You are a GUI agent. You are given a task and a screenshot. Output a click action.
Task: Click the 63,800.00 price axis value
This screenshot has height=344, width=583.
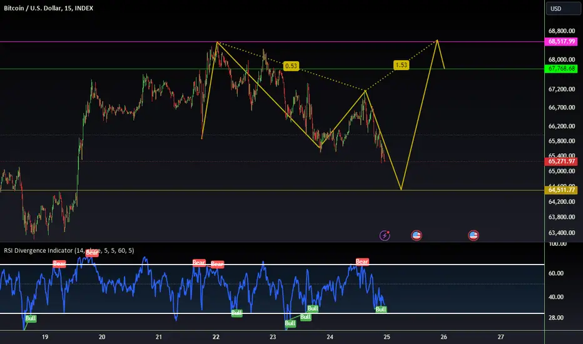[562, 217]
